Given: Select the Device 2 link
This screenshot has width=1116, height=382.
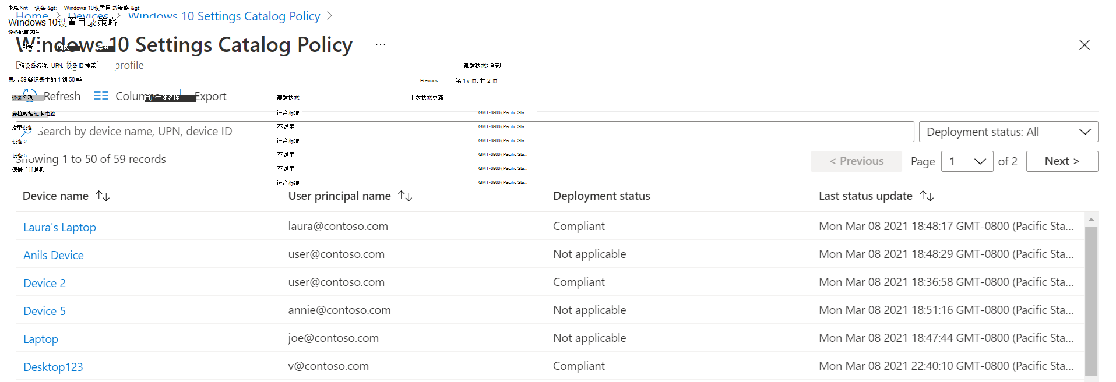Looking at the screenshot, I should [44, 283].
